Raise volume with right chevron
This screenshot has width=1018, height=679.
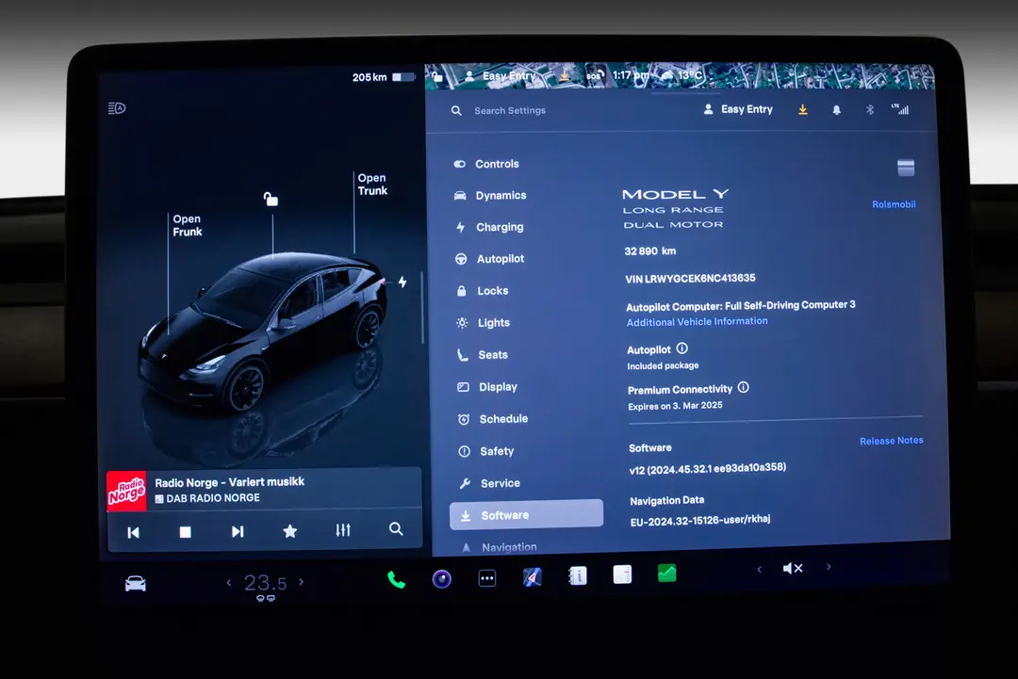click(829, 567)
